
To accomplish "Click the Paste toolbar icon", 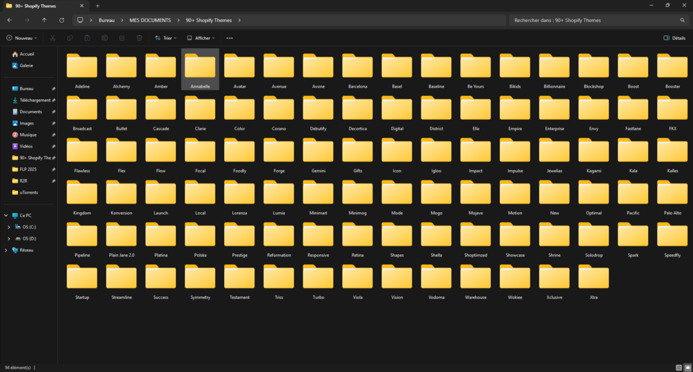I will point(88,38).
